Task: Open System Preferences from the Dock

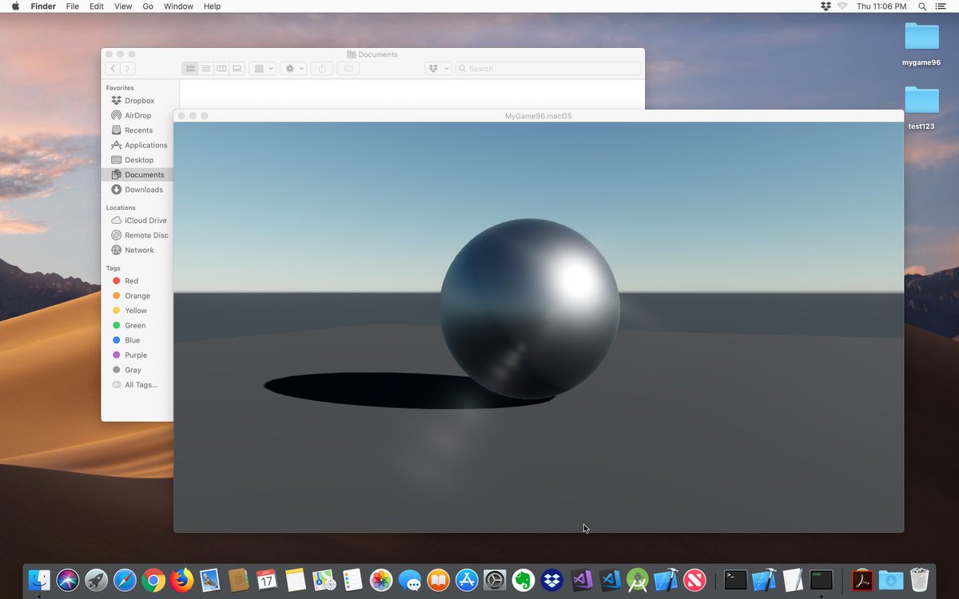Action: tap(495, 580)
